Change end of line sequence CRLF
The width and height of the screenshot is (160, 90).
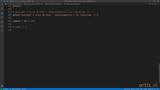(141, 89)
